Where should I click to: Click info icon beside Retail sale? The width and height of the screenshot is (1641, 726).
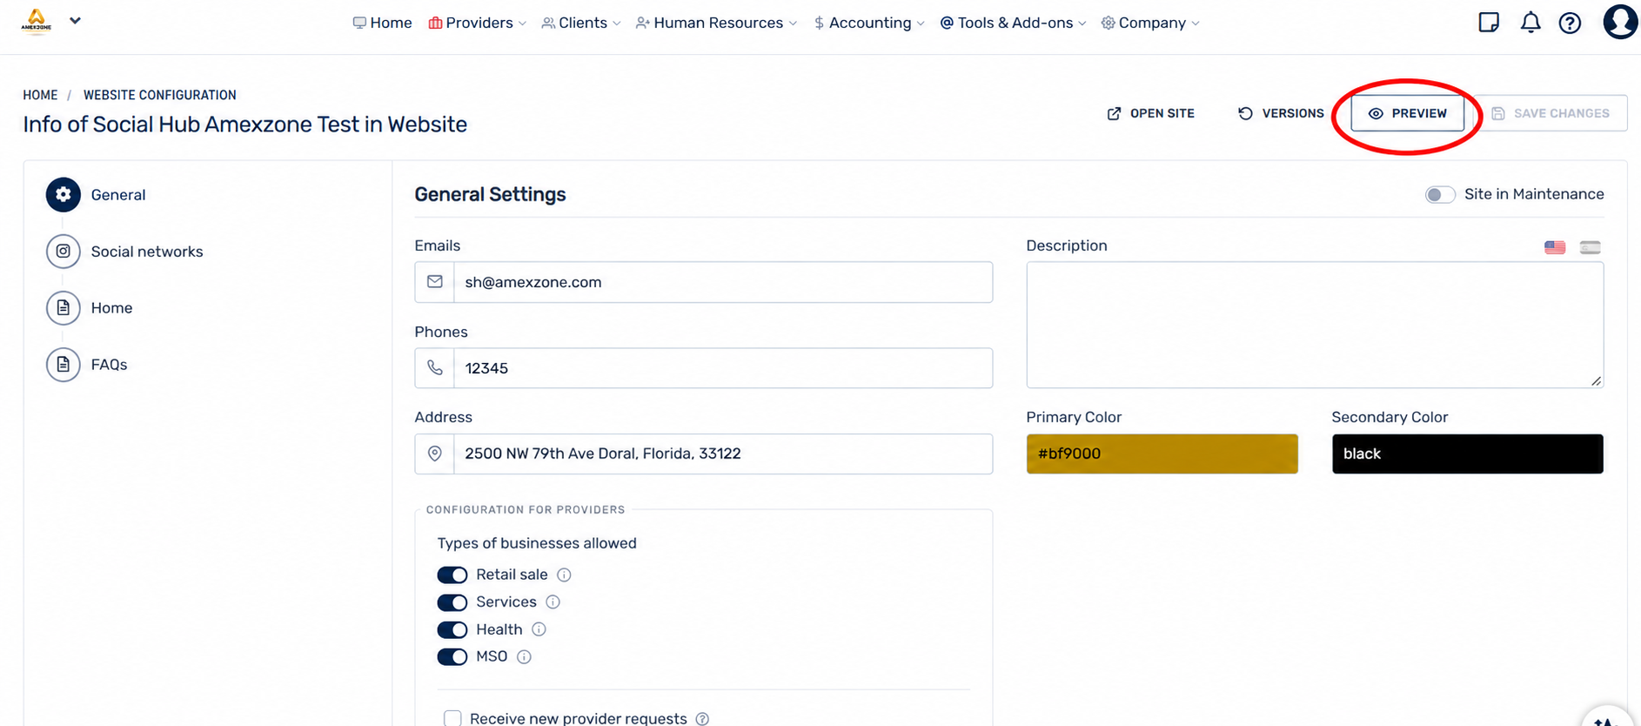564,575
